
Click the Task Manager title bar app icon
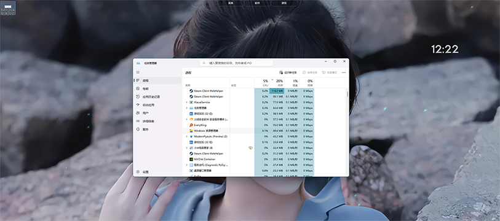pyautogui.click(x=138, y=63)
